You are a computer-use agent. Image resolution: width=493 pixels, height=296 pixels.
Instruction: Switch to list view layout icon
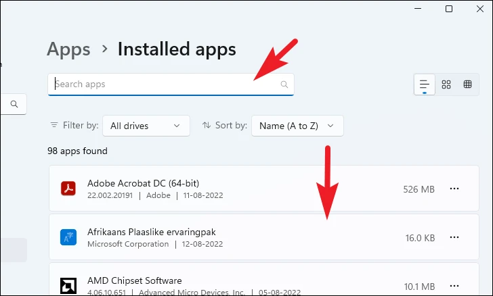click(425, 84)
